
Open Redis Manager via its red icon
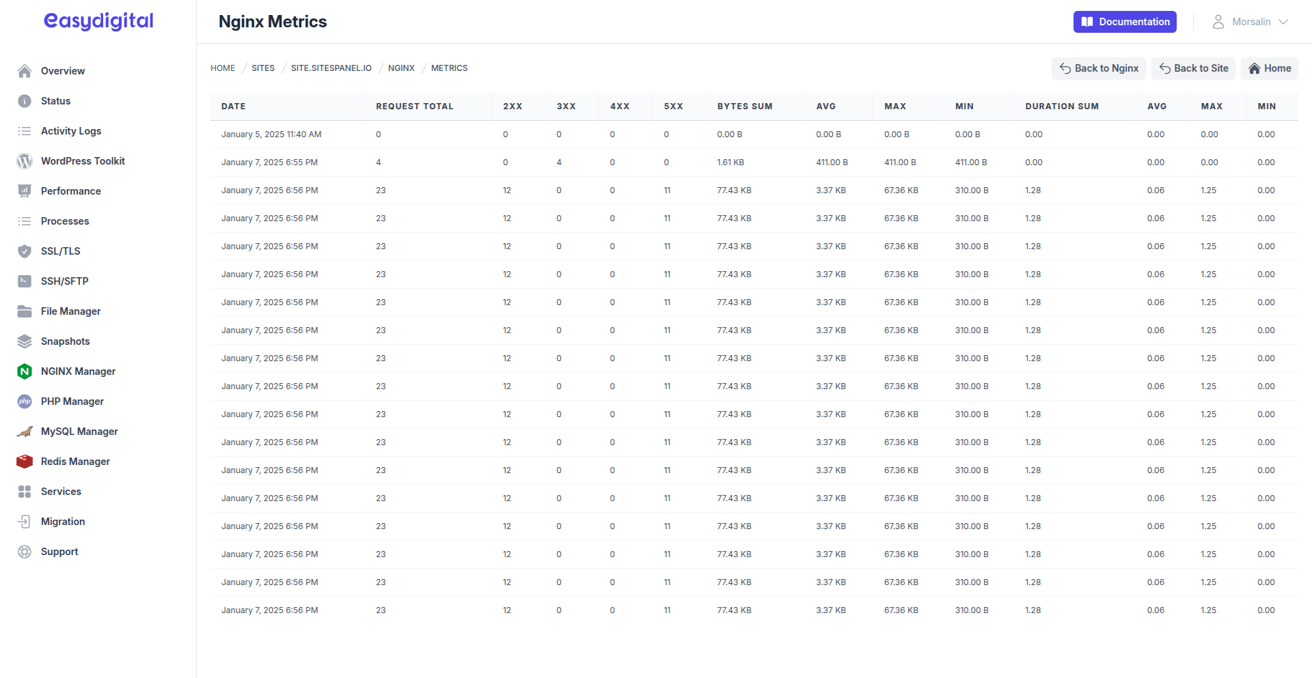click(25, 462)
